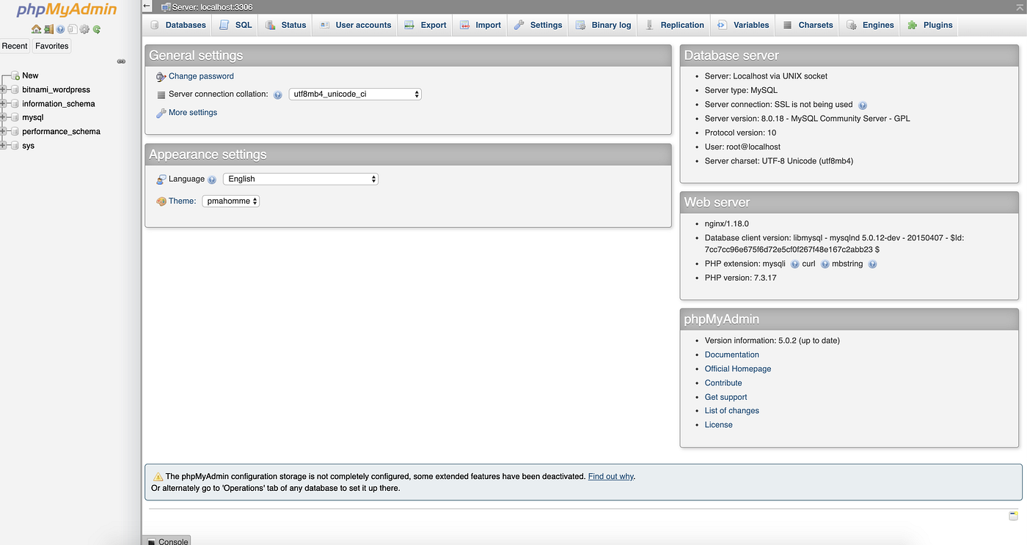Click the Home icon under phpMyAdmin logo
Screen dimensions: 1027x545
[x=36, y=29]
